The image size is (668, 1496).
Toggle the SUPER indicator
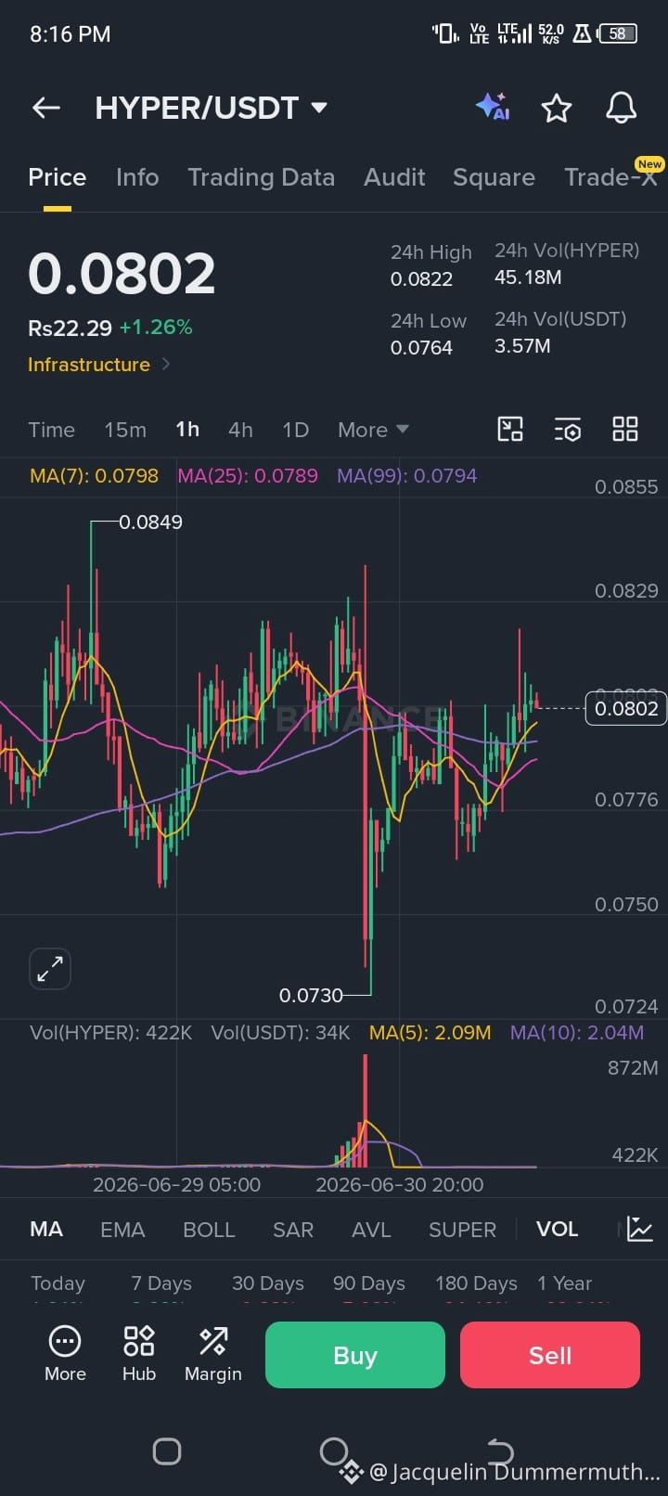point(462,1230)
